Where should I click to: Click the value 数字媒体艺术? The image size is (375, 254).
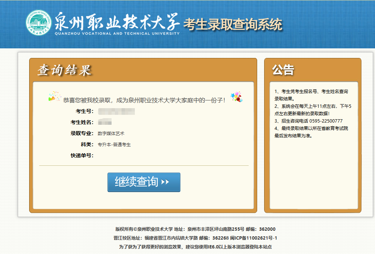[x=111, y=134]
